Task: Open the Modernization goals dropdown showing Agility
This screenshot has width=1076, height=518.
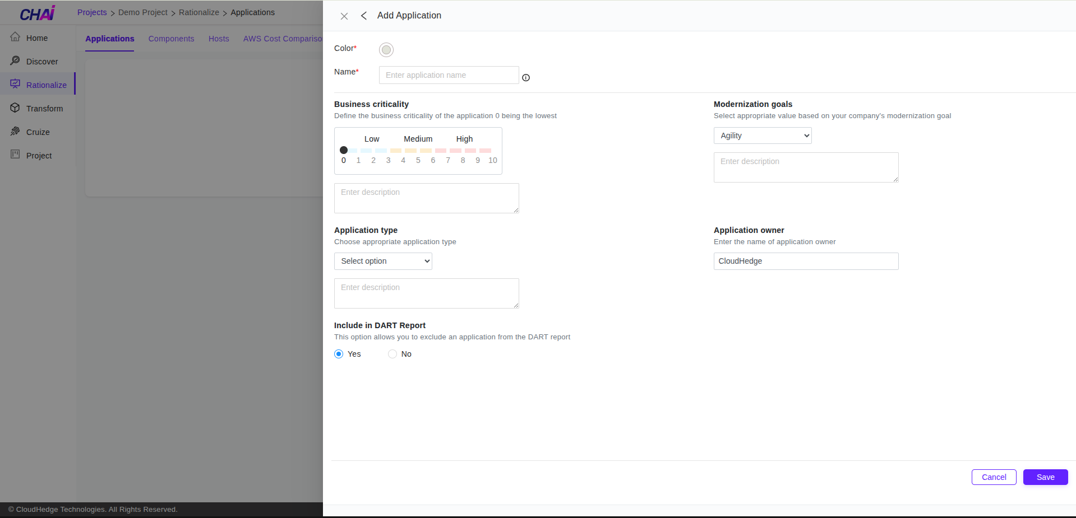Action: 762,136
